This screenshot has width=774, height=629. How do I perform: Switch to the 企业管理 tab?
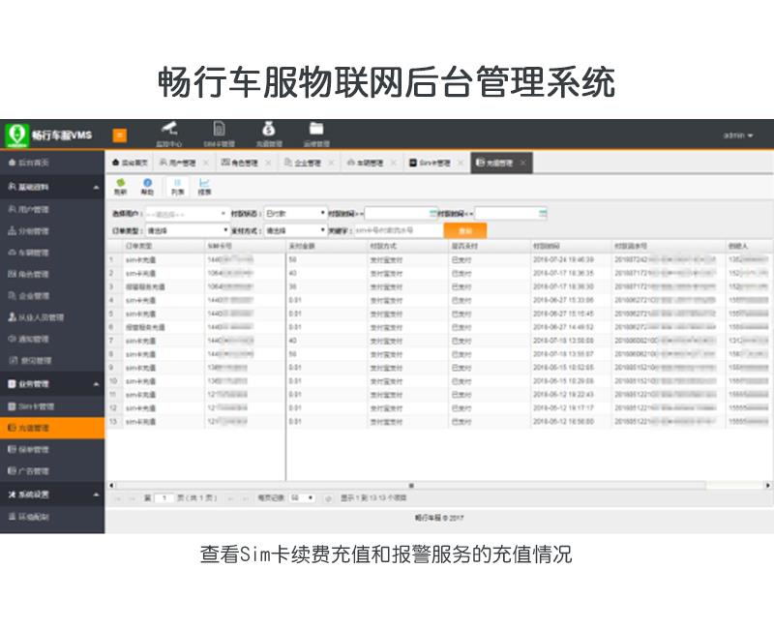pyautogui.click(x=303, y=163)
